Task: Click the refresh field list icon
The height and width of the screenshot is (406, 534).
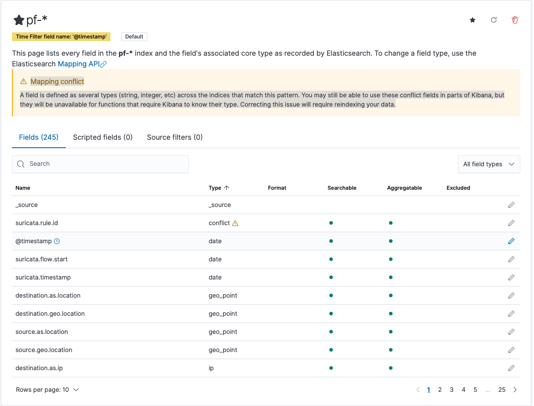Action: click(x=494, y=20)
